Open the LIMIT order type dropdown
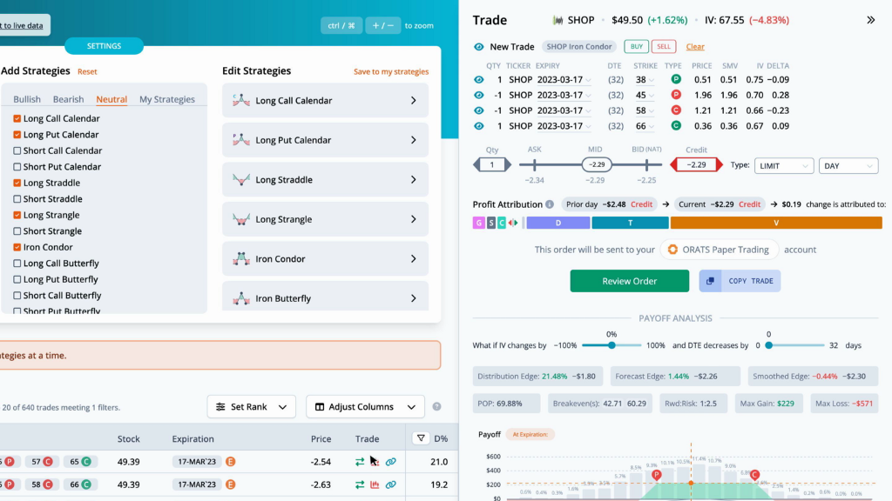 [x=784, y=166]
